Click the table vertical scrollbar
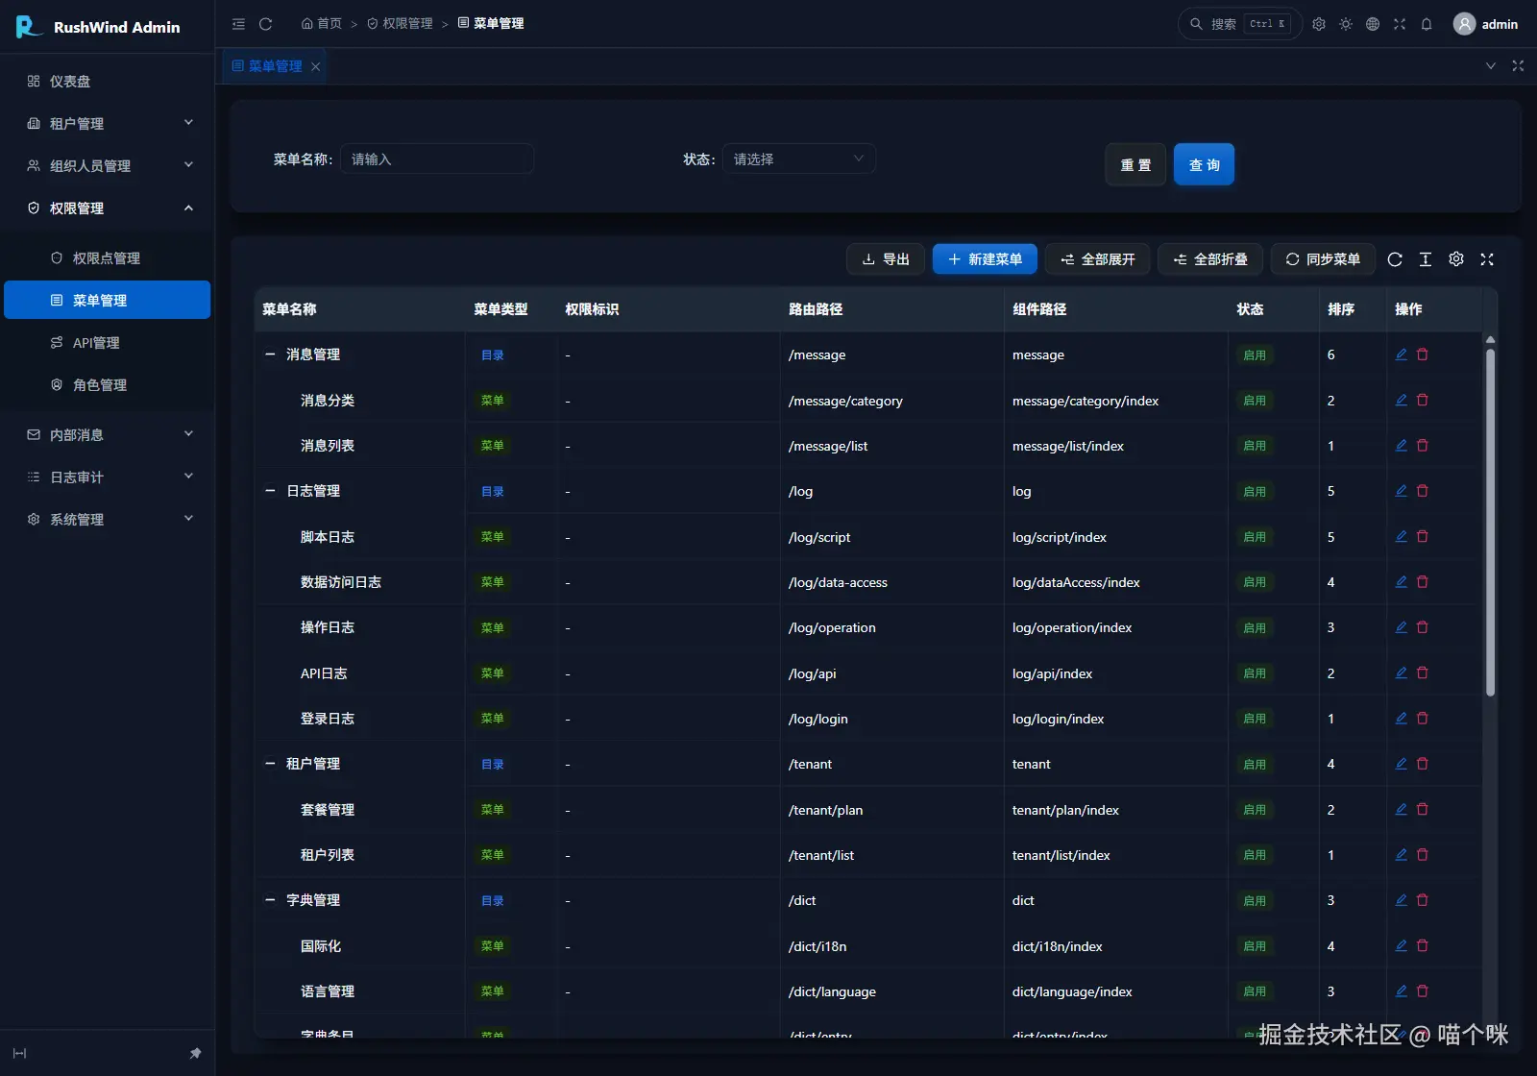Screen dimensions: 1537x1076 click(1490, 522)
